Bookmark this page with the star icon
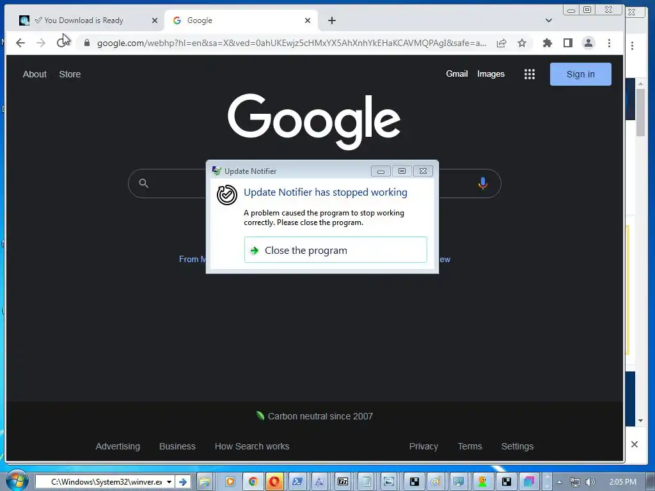Viewport: 655px width, 491px height. (522, 43)
